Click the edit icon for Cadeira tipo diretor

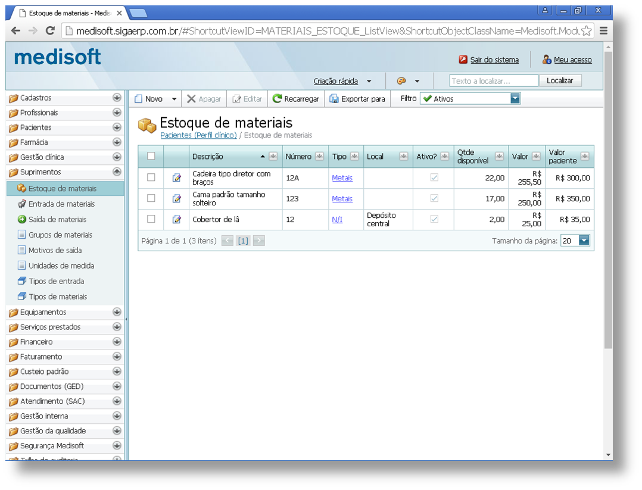tap(176, 177)
